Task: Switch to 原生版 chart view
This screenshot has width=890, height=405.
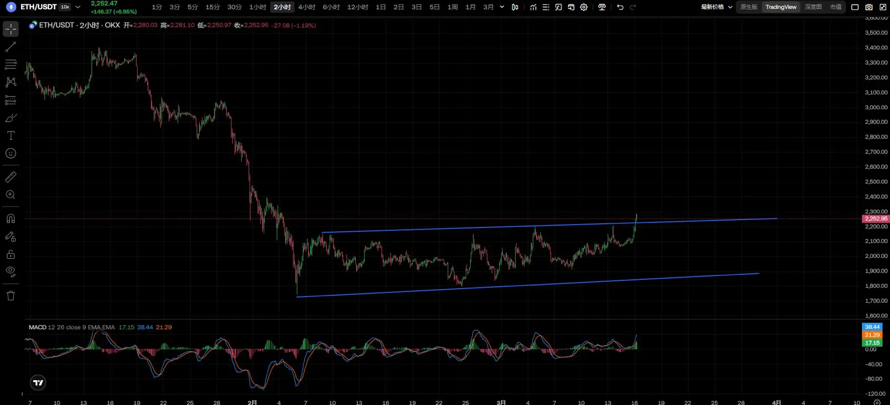Action: [x=749, y=7]
